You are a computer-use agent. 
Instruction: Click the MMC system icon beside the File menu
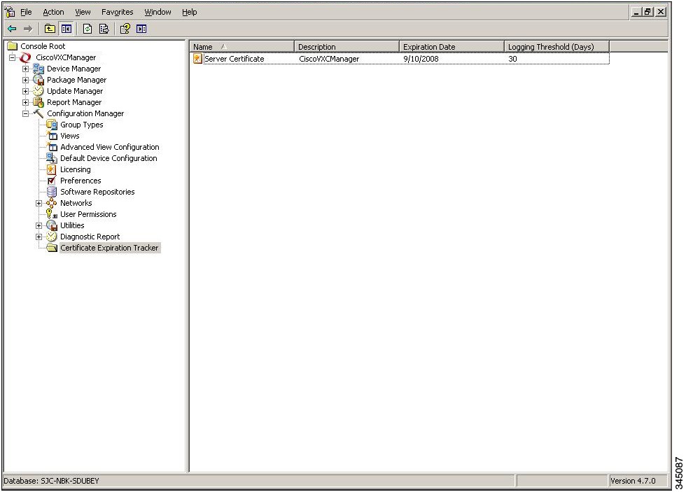click(x=10, y=12)
